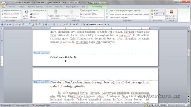This screenshot has width=191, height=107.
Task: Adjust footer distance spinner arrows
Action: [x=163, y=14]
